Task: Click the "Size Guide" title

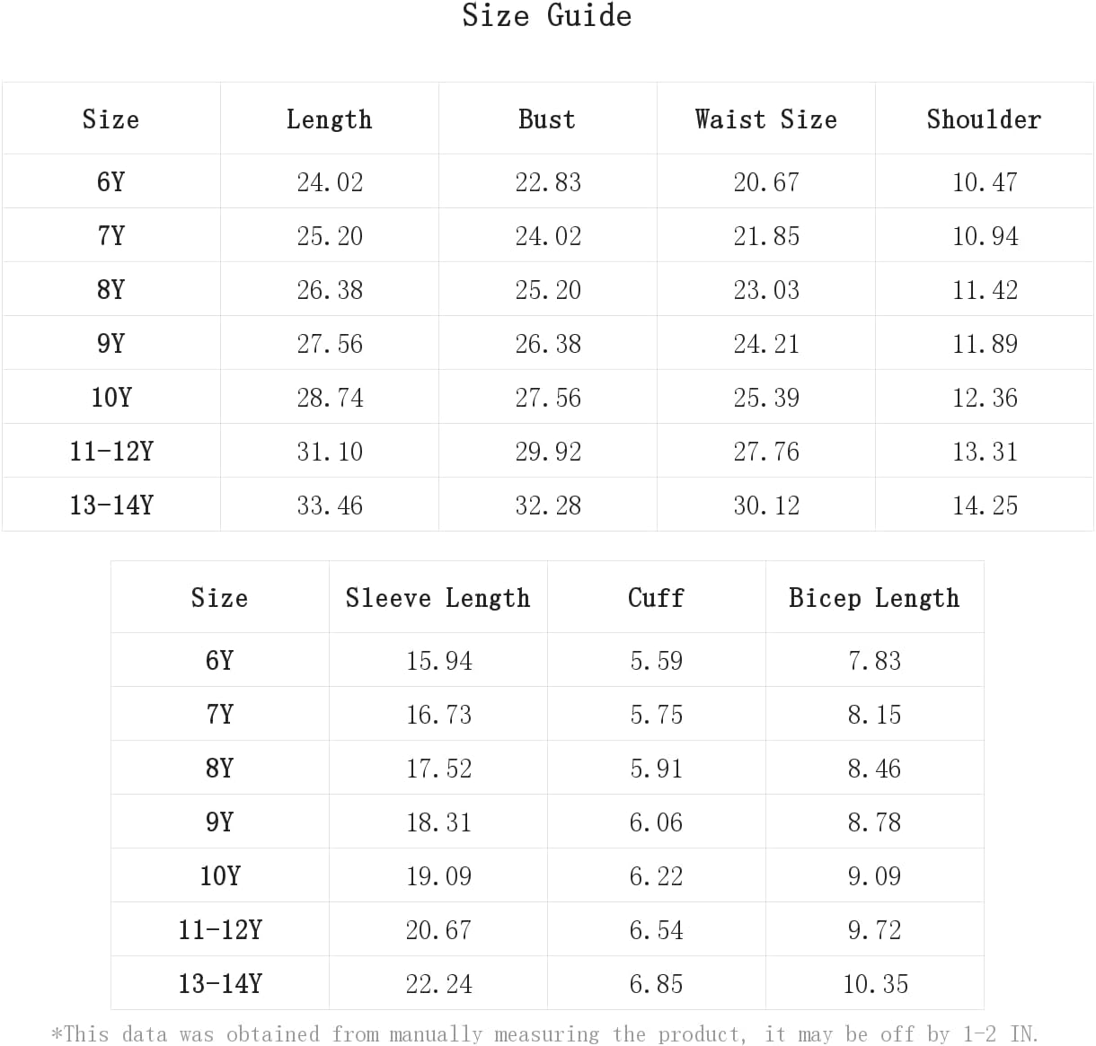Action: click(546, 16)
